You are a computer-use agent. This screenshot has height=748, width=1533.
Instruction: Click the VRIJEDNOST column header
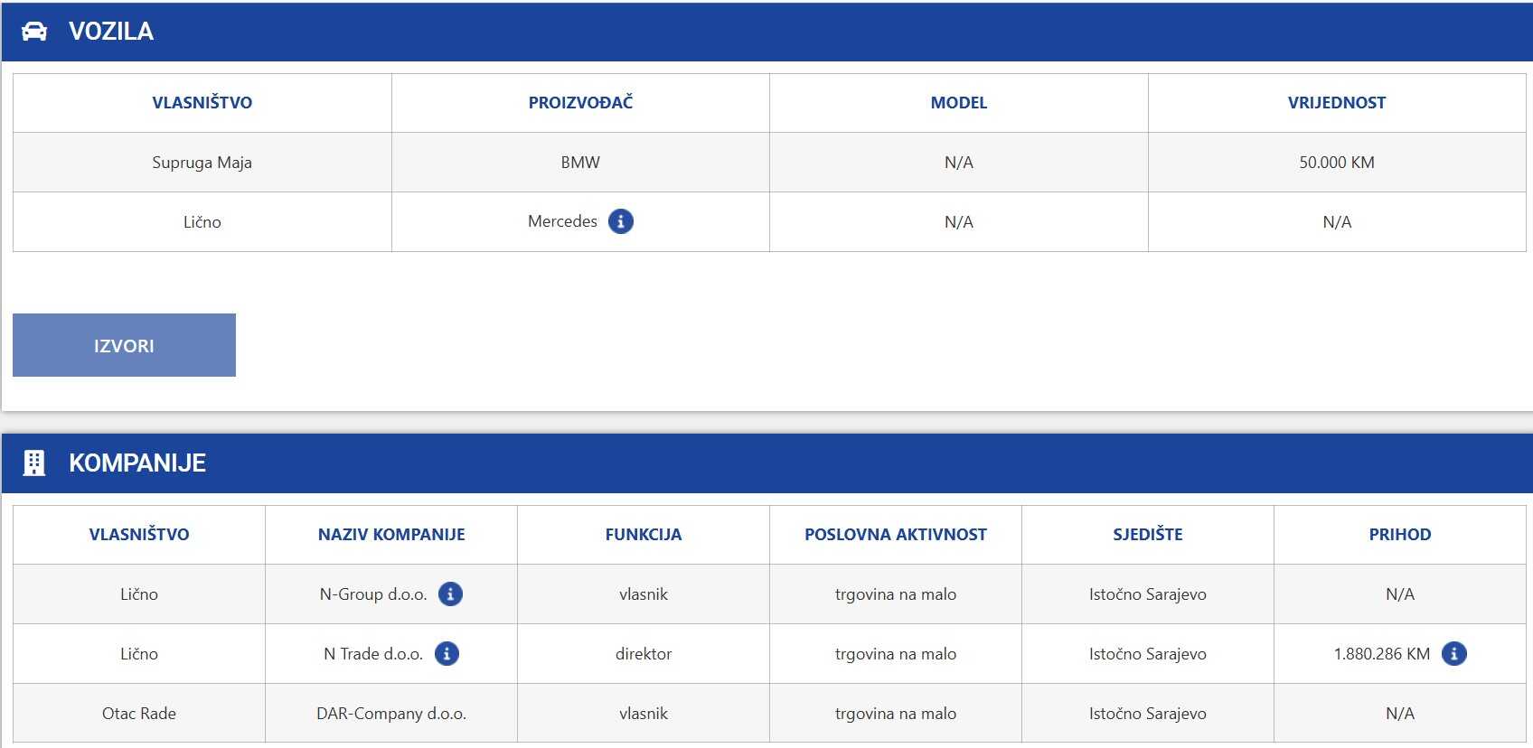tap(1336, 103)
